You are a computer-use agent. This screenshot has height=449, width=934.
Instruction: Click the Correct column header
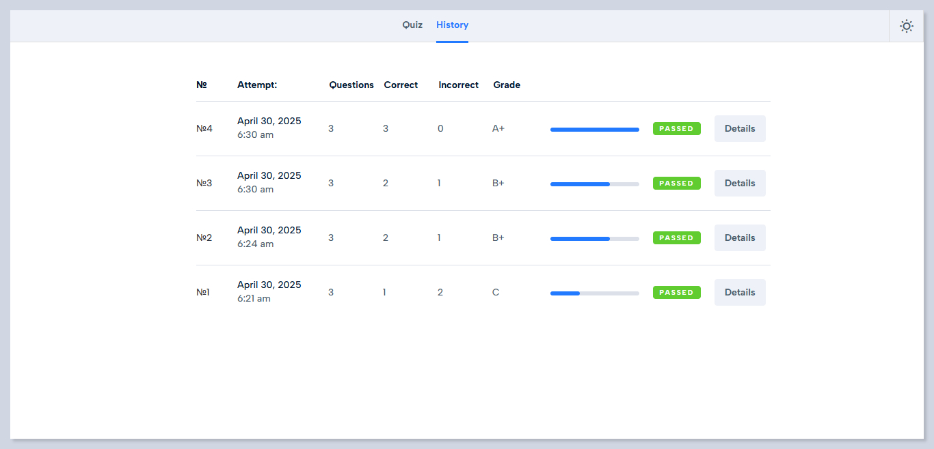click(401, 85)
